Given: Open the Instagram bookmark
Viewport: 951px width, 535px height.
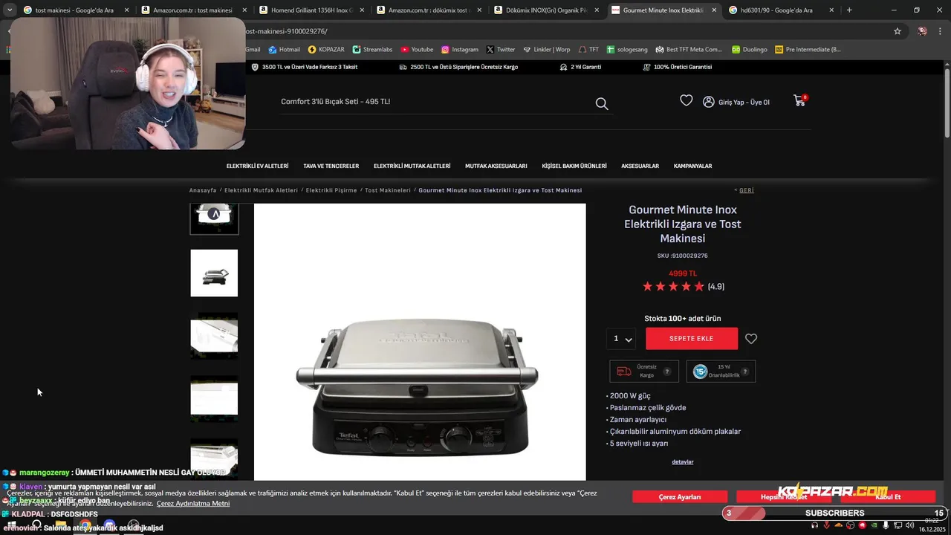Looking at the screenshot, I should pyautogui.click(x=460, y=49).
